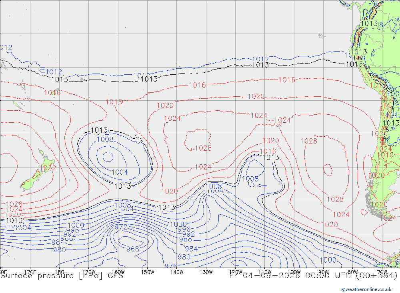The height and width of the screenshot is (293, 400).
Task: Click the forecast date "Fr 04-09-2026 00:00 UTC (00+384)"
Action: (x=314, y=276)
